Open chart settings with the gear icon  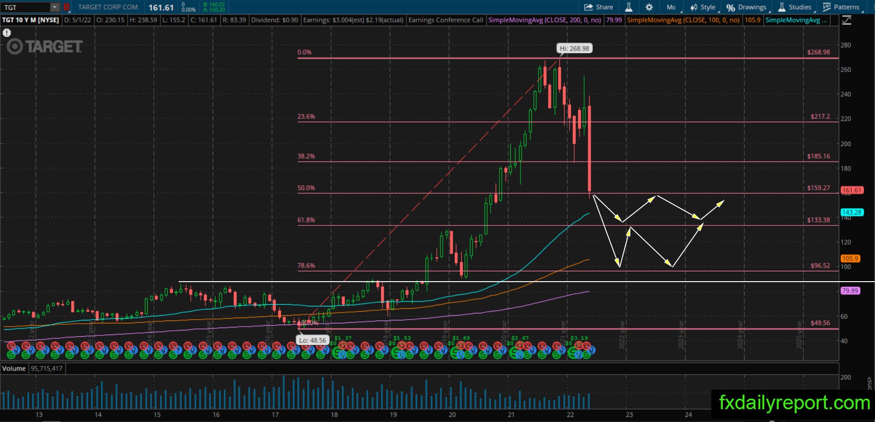click(649, 7)
